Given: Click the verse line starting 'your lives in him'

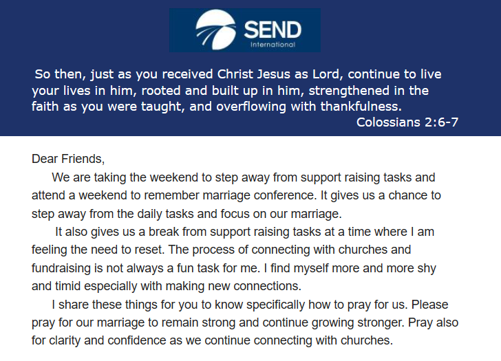Looking at the screenshot, I should click(230, 90).
